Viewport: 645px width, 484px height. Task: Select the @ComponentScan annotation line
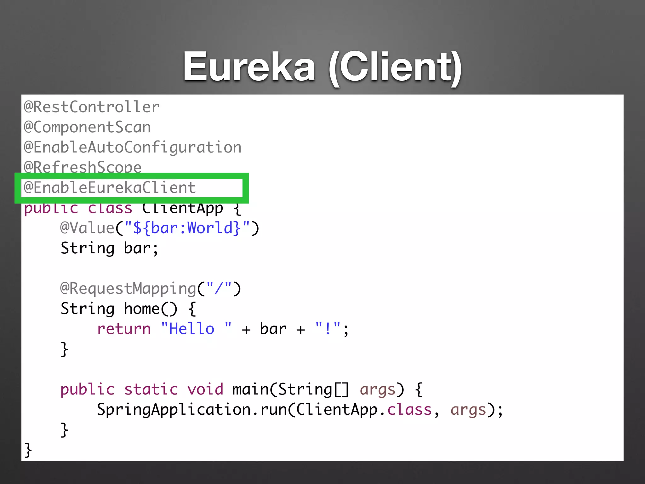coord(88,128)
